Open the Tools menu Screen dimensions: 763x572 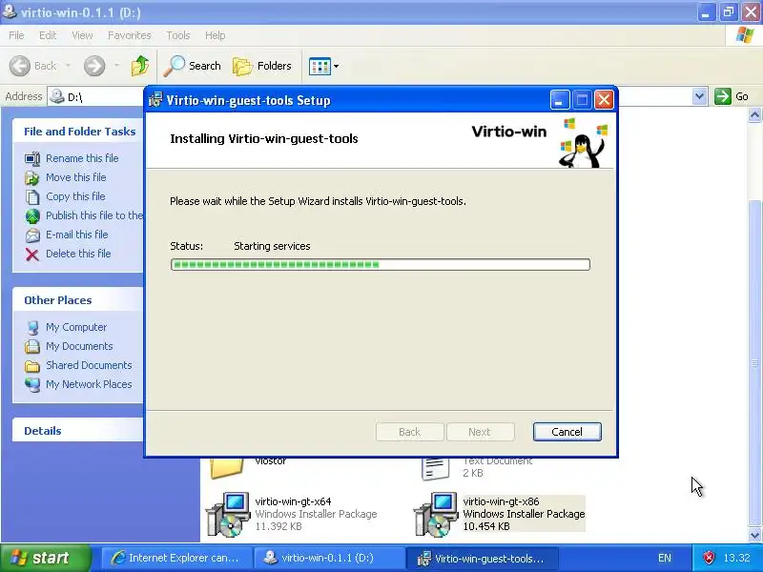178,35
